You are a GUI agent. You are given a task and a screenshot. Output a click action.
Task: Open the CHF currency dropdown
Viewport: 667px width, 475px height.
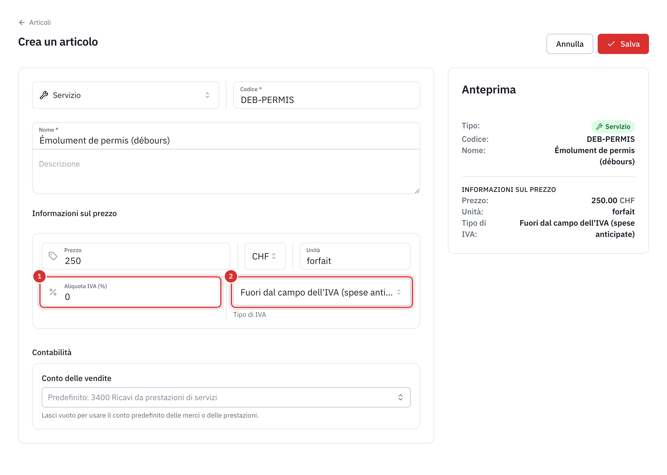click(265, 256)
